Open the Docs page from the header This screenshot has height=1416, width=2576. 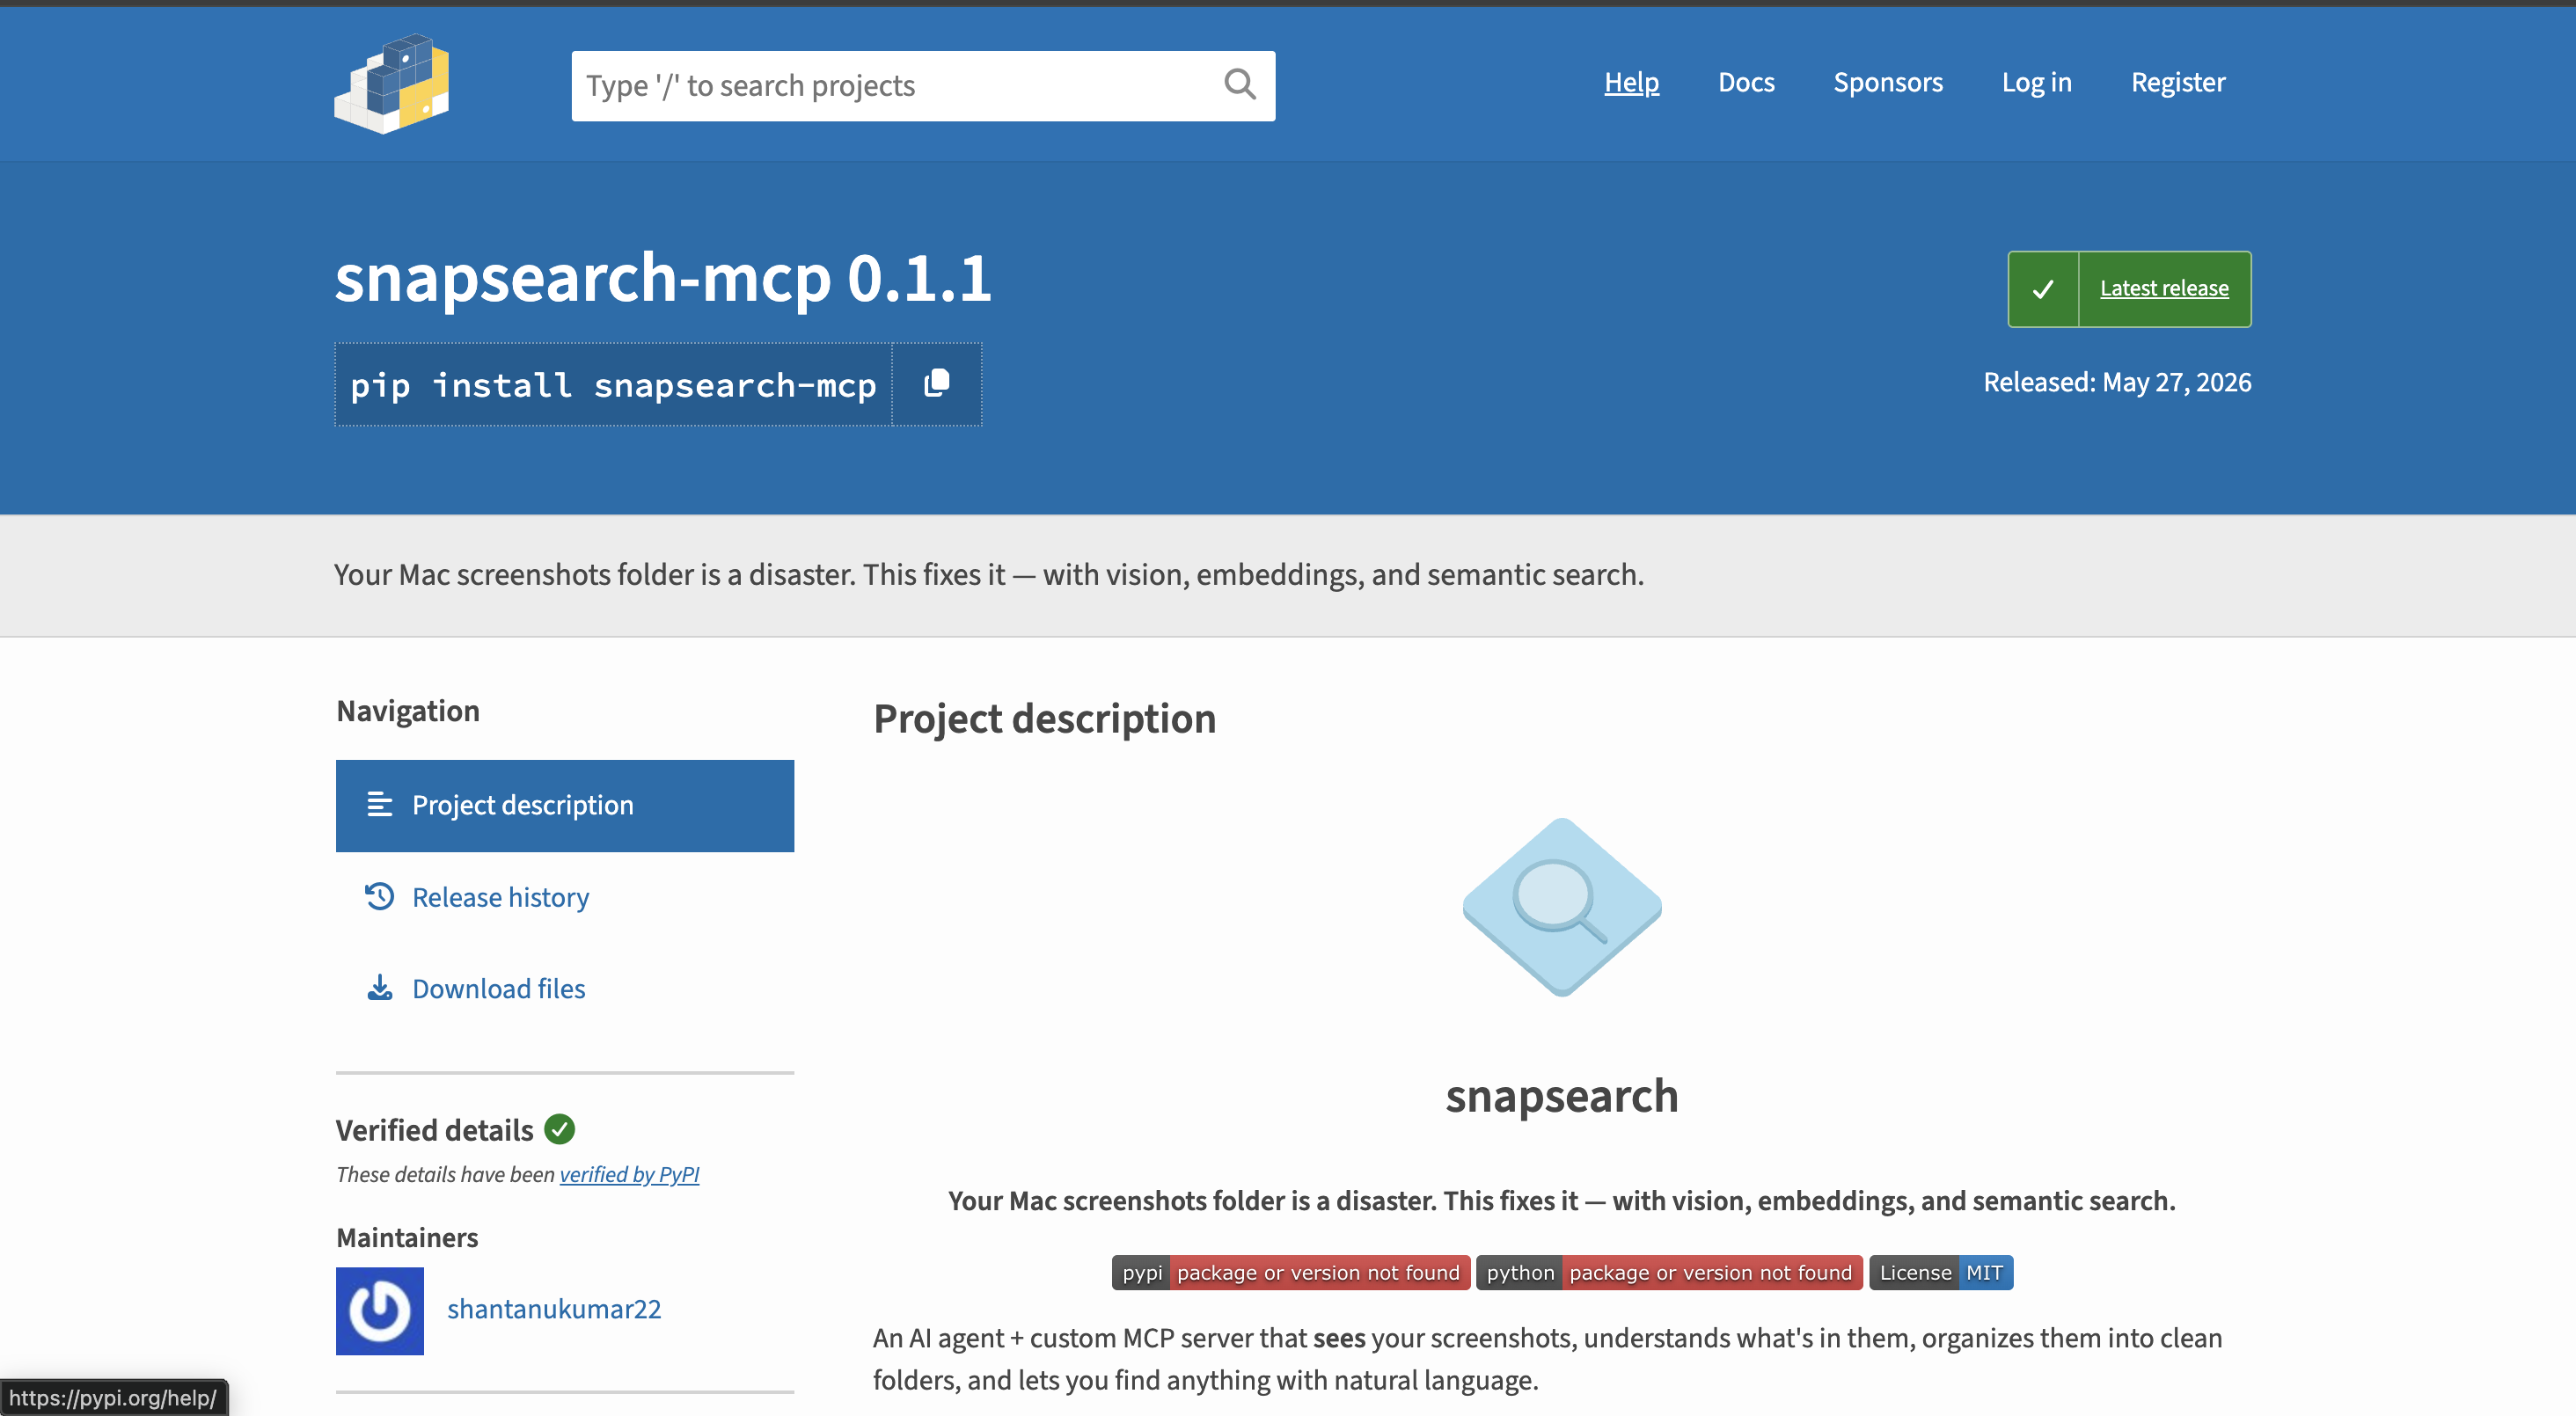(1746, 82)
